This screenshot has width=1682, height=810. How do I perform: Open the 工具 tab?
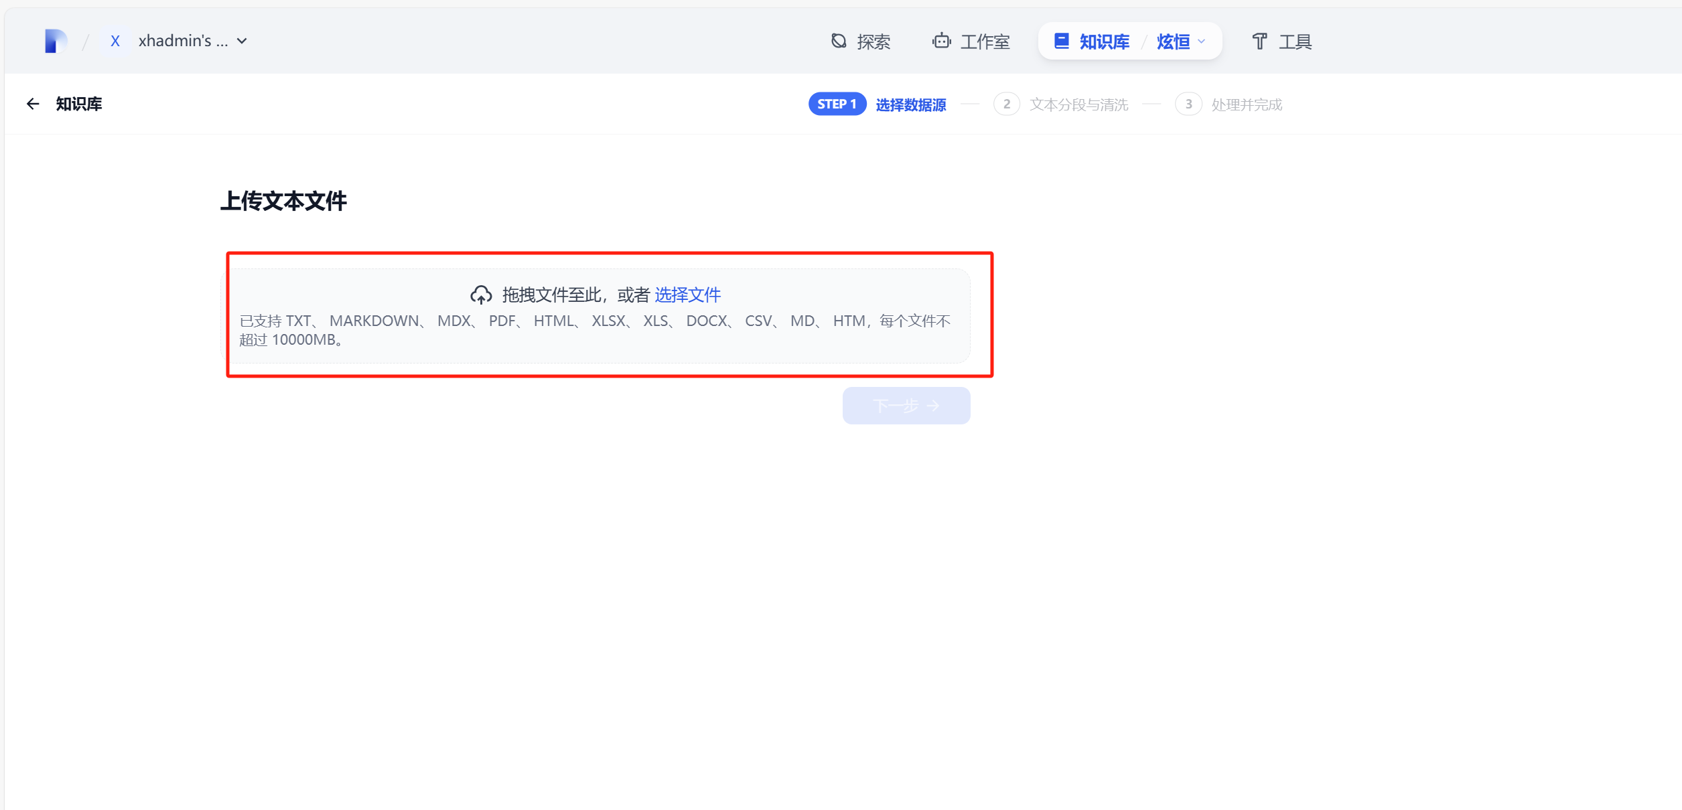click(1295, 42)
